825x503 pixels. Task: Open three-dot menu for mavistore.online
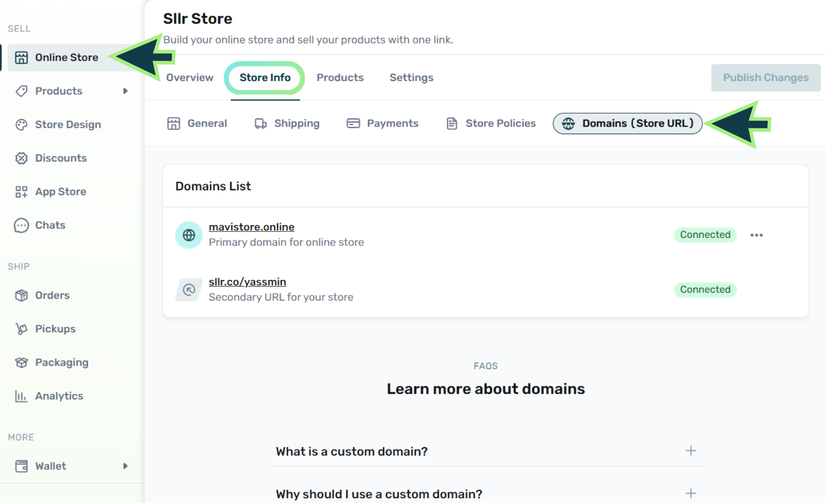click(x=756, y=235)
